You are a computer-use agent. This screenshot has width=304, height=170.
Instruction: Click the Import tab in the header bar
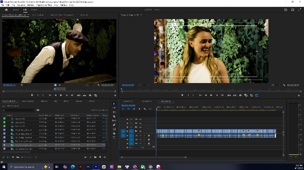click(x=16, y=10)
